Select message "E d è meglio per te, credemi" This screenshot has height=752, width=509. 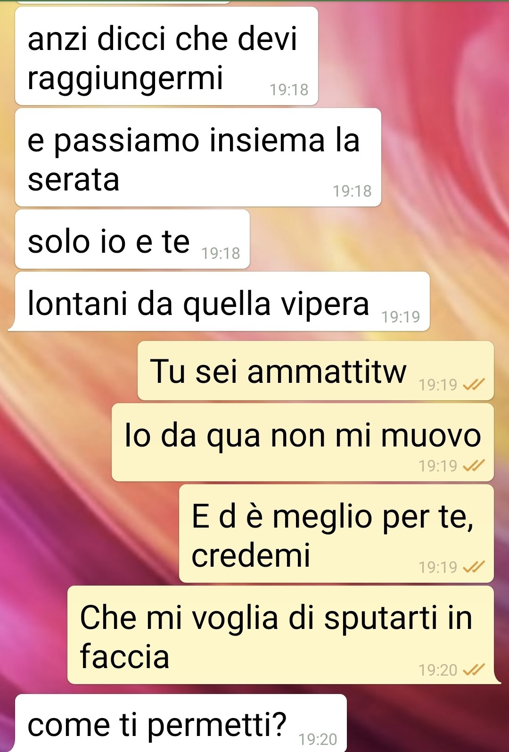point(337,534)
